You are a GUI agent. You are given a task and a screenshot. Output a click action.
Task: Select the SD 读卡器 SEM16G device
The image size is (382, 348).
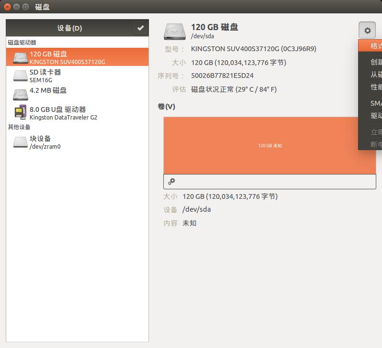[77, 76]
